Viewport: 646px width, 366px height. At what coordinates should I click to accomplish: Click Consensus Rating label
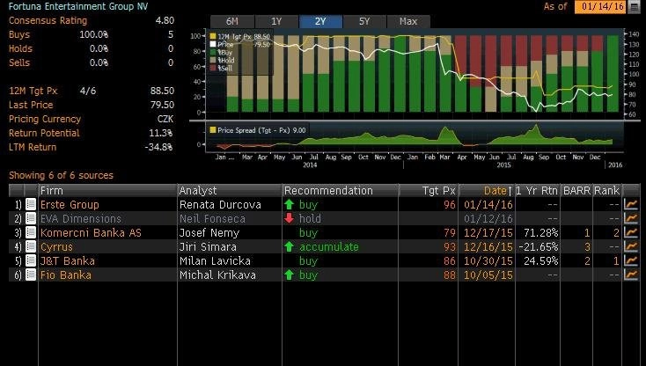coord(48,20)
